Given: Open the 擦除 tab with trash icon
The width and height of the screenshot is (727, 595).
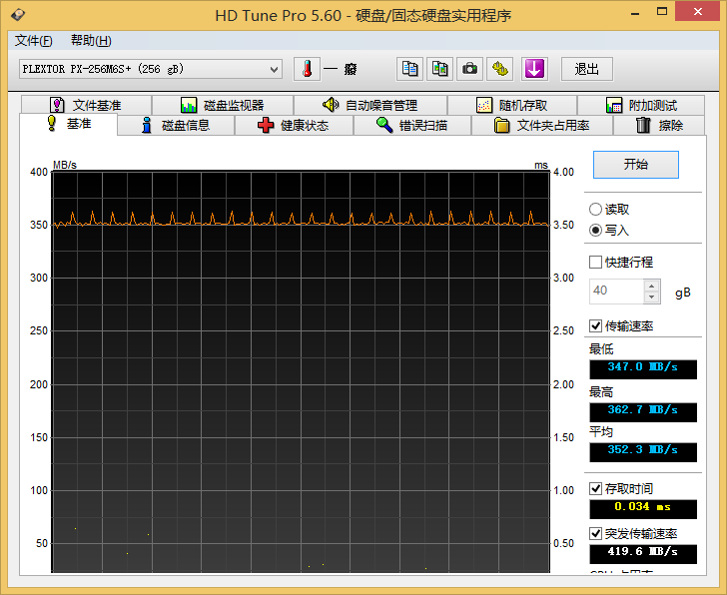Looking at the screenshot, I should click(659, 126).
